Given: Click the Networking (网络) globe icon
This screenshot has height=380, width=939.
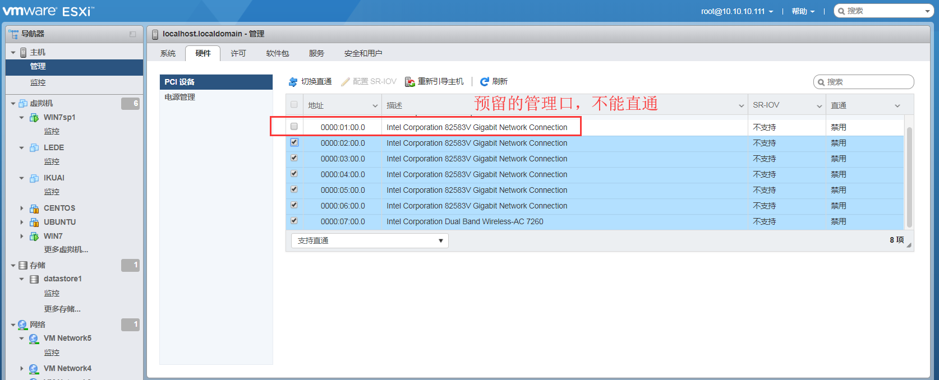Looking at the screenshot, I should 22,325.
